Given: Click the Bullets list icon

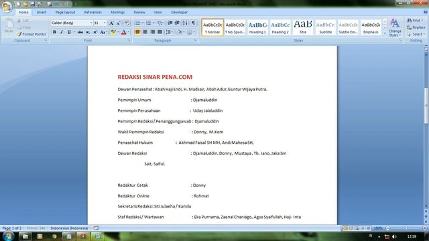Looking at the screenshot, I should coord(137,23).
